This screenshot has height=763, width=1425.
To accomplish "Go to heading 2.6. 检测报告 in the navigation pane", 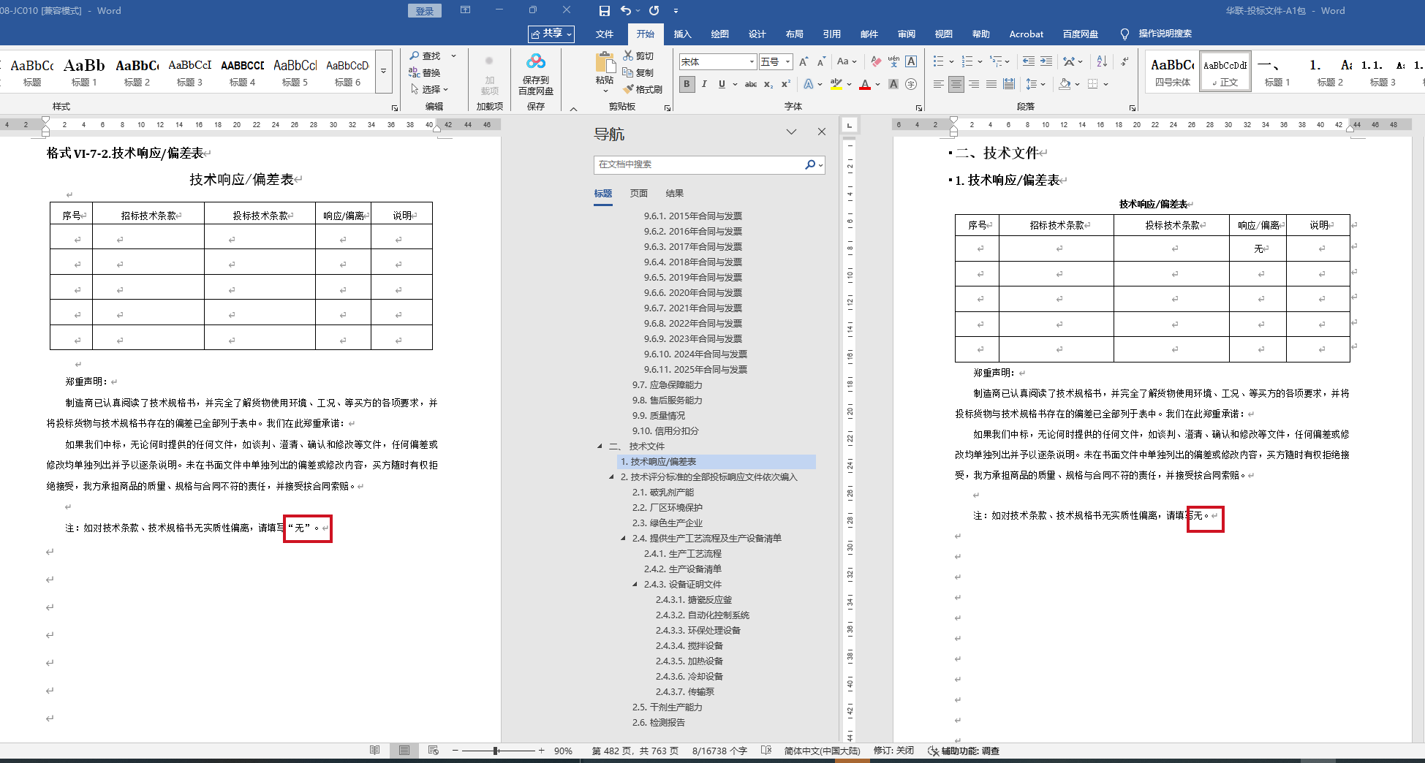I will (658, 723).
